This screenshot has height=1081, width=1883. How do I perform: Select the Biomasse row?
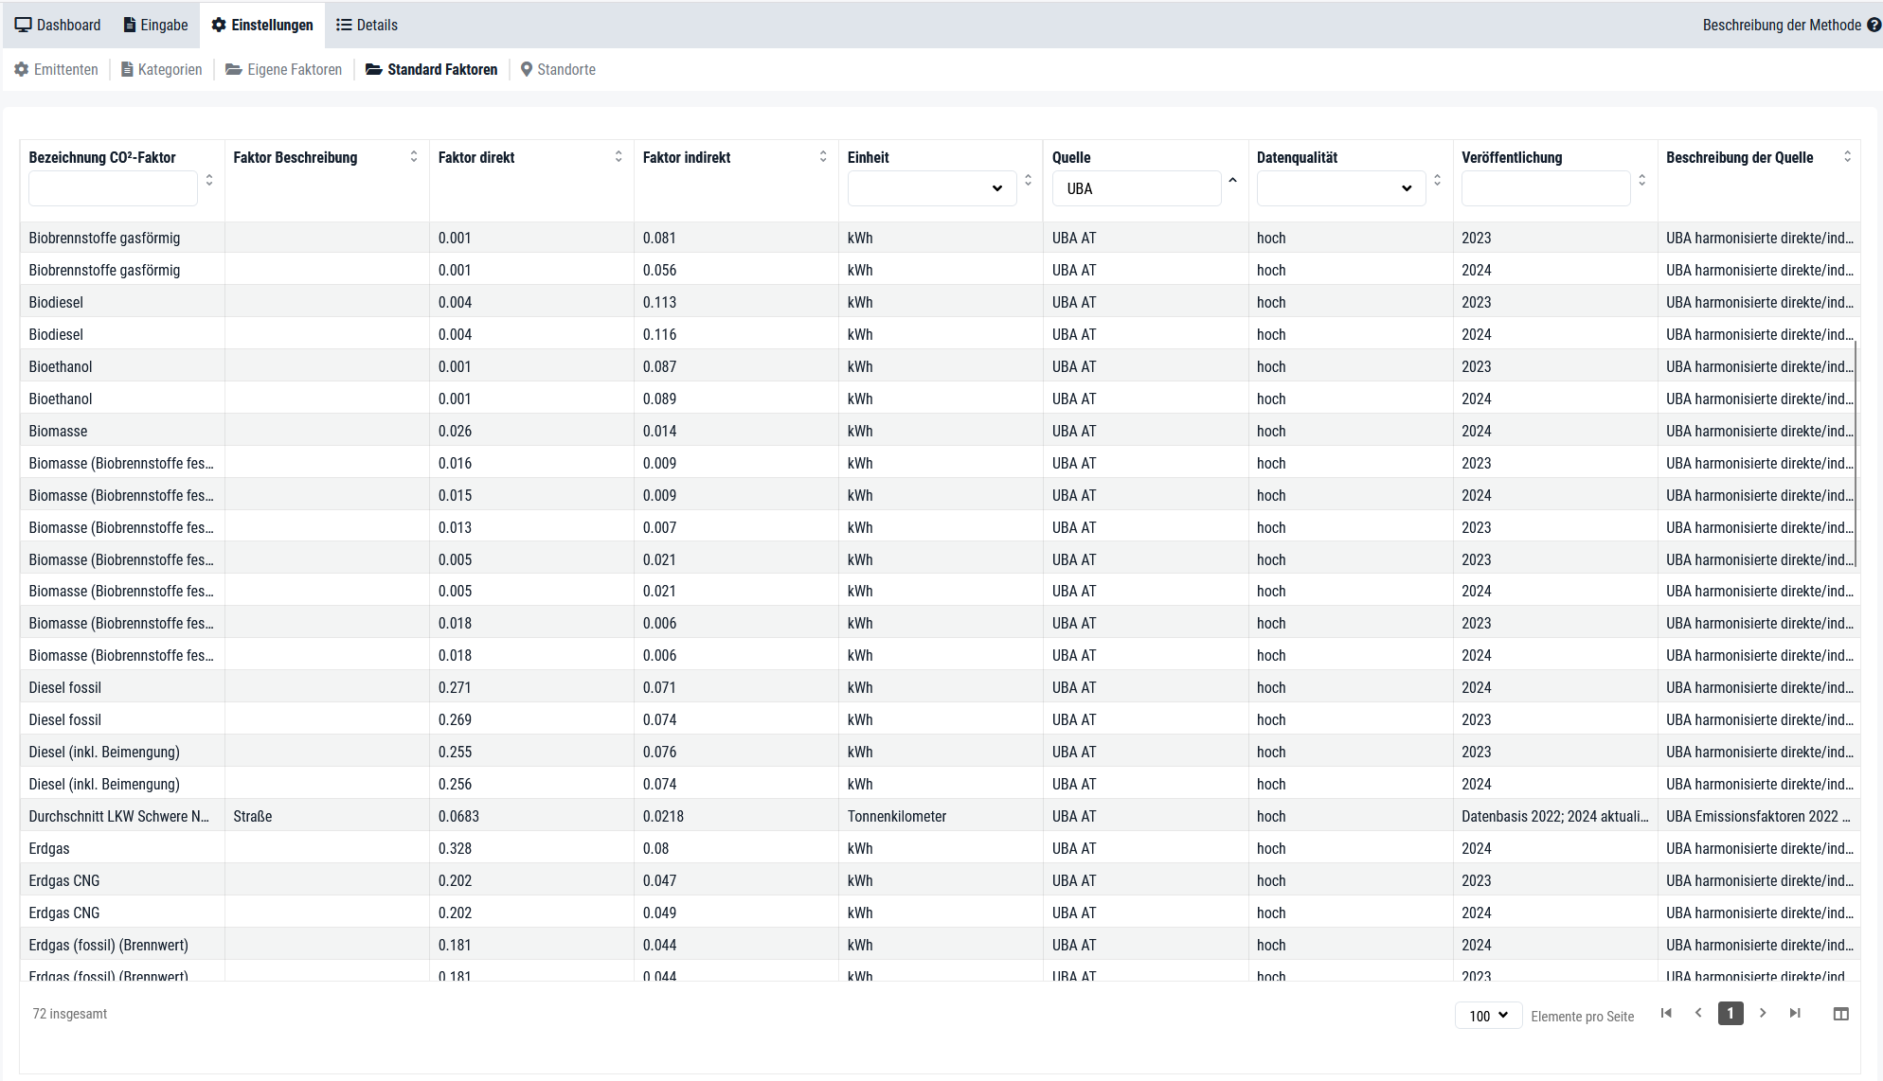940,431
